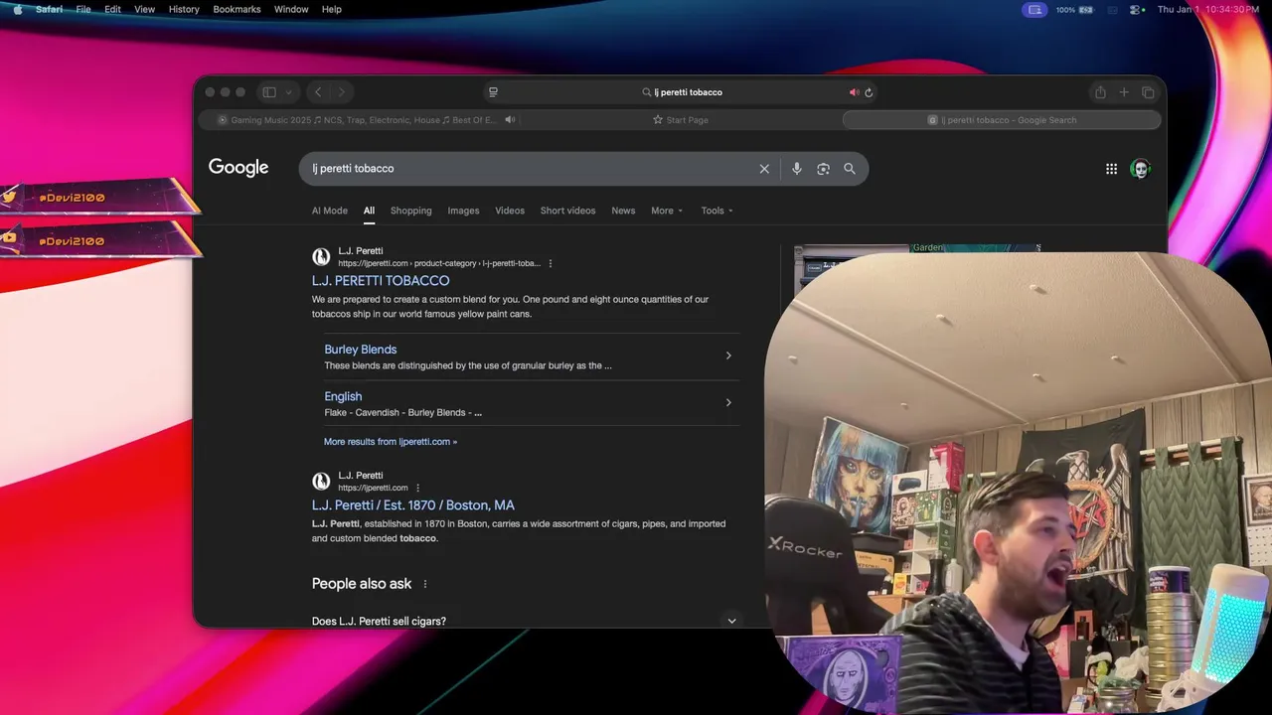The height and width of the screenshot is (715, 1272).
Task: Switch to the Start Page tab
Action: tap(681, 120)
